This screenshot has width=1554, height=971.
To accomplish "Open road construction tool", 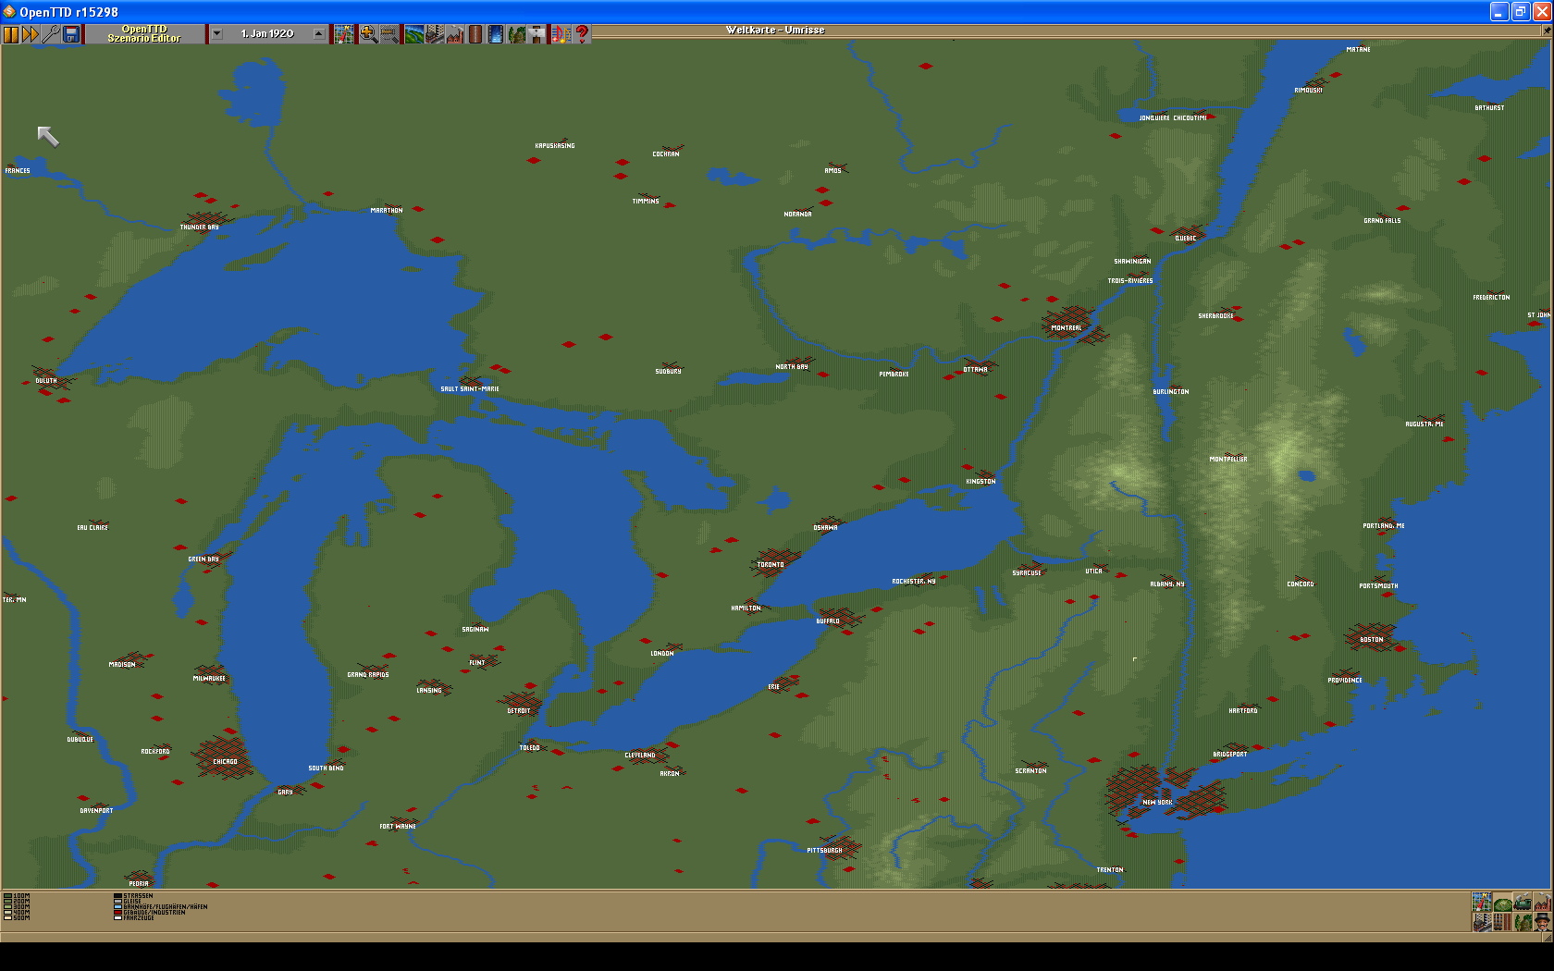I will (x=475, y=34).
